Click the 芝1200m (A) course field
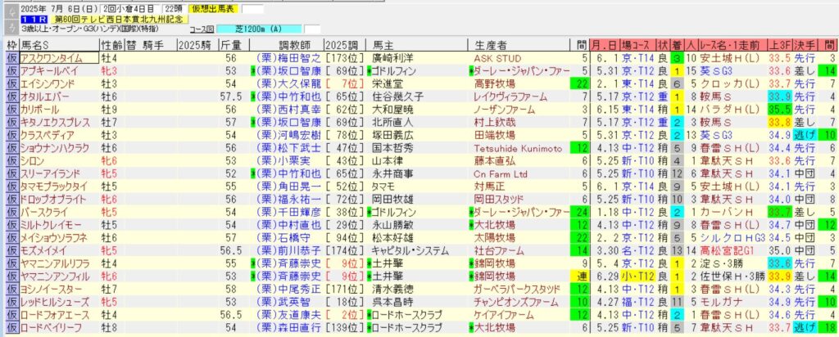 260,29
